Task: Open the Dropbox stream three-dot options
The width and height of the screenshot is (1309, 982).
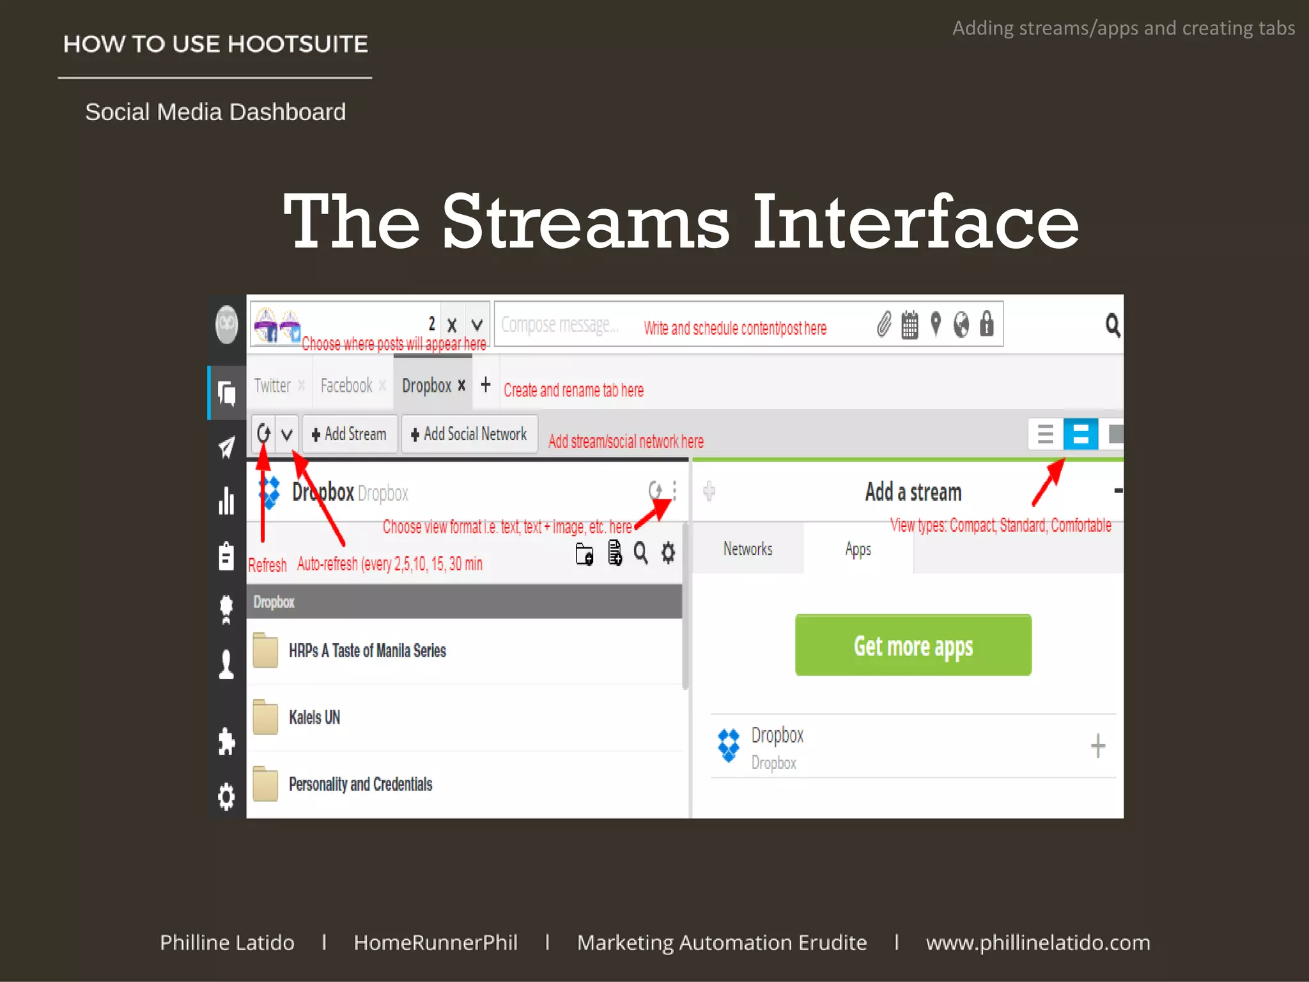Action: point(674,491)
